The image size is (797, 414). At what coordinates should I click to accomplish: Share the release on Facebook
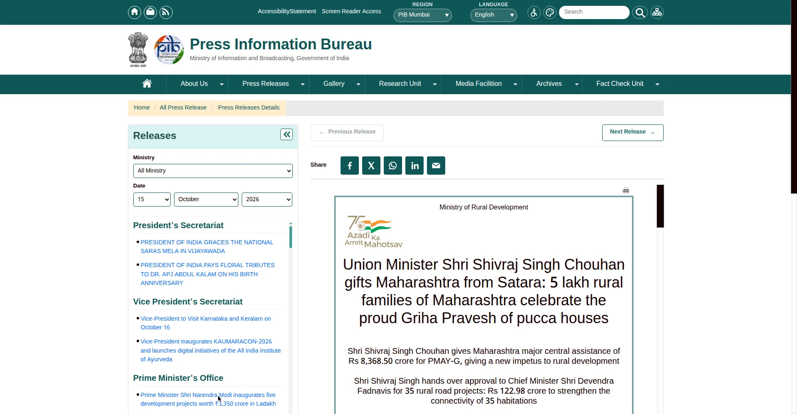tap(350, 166)
